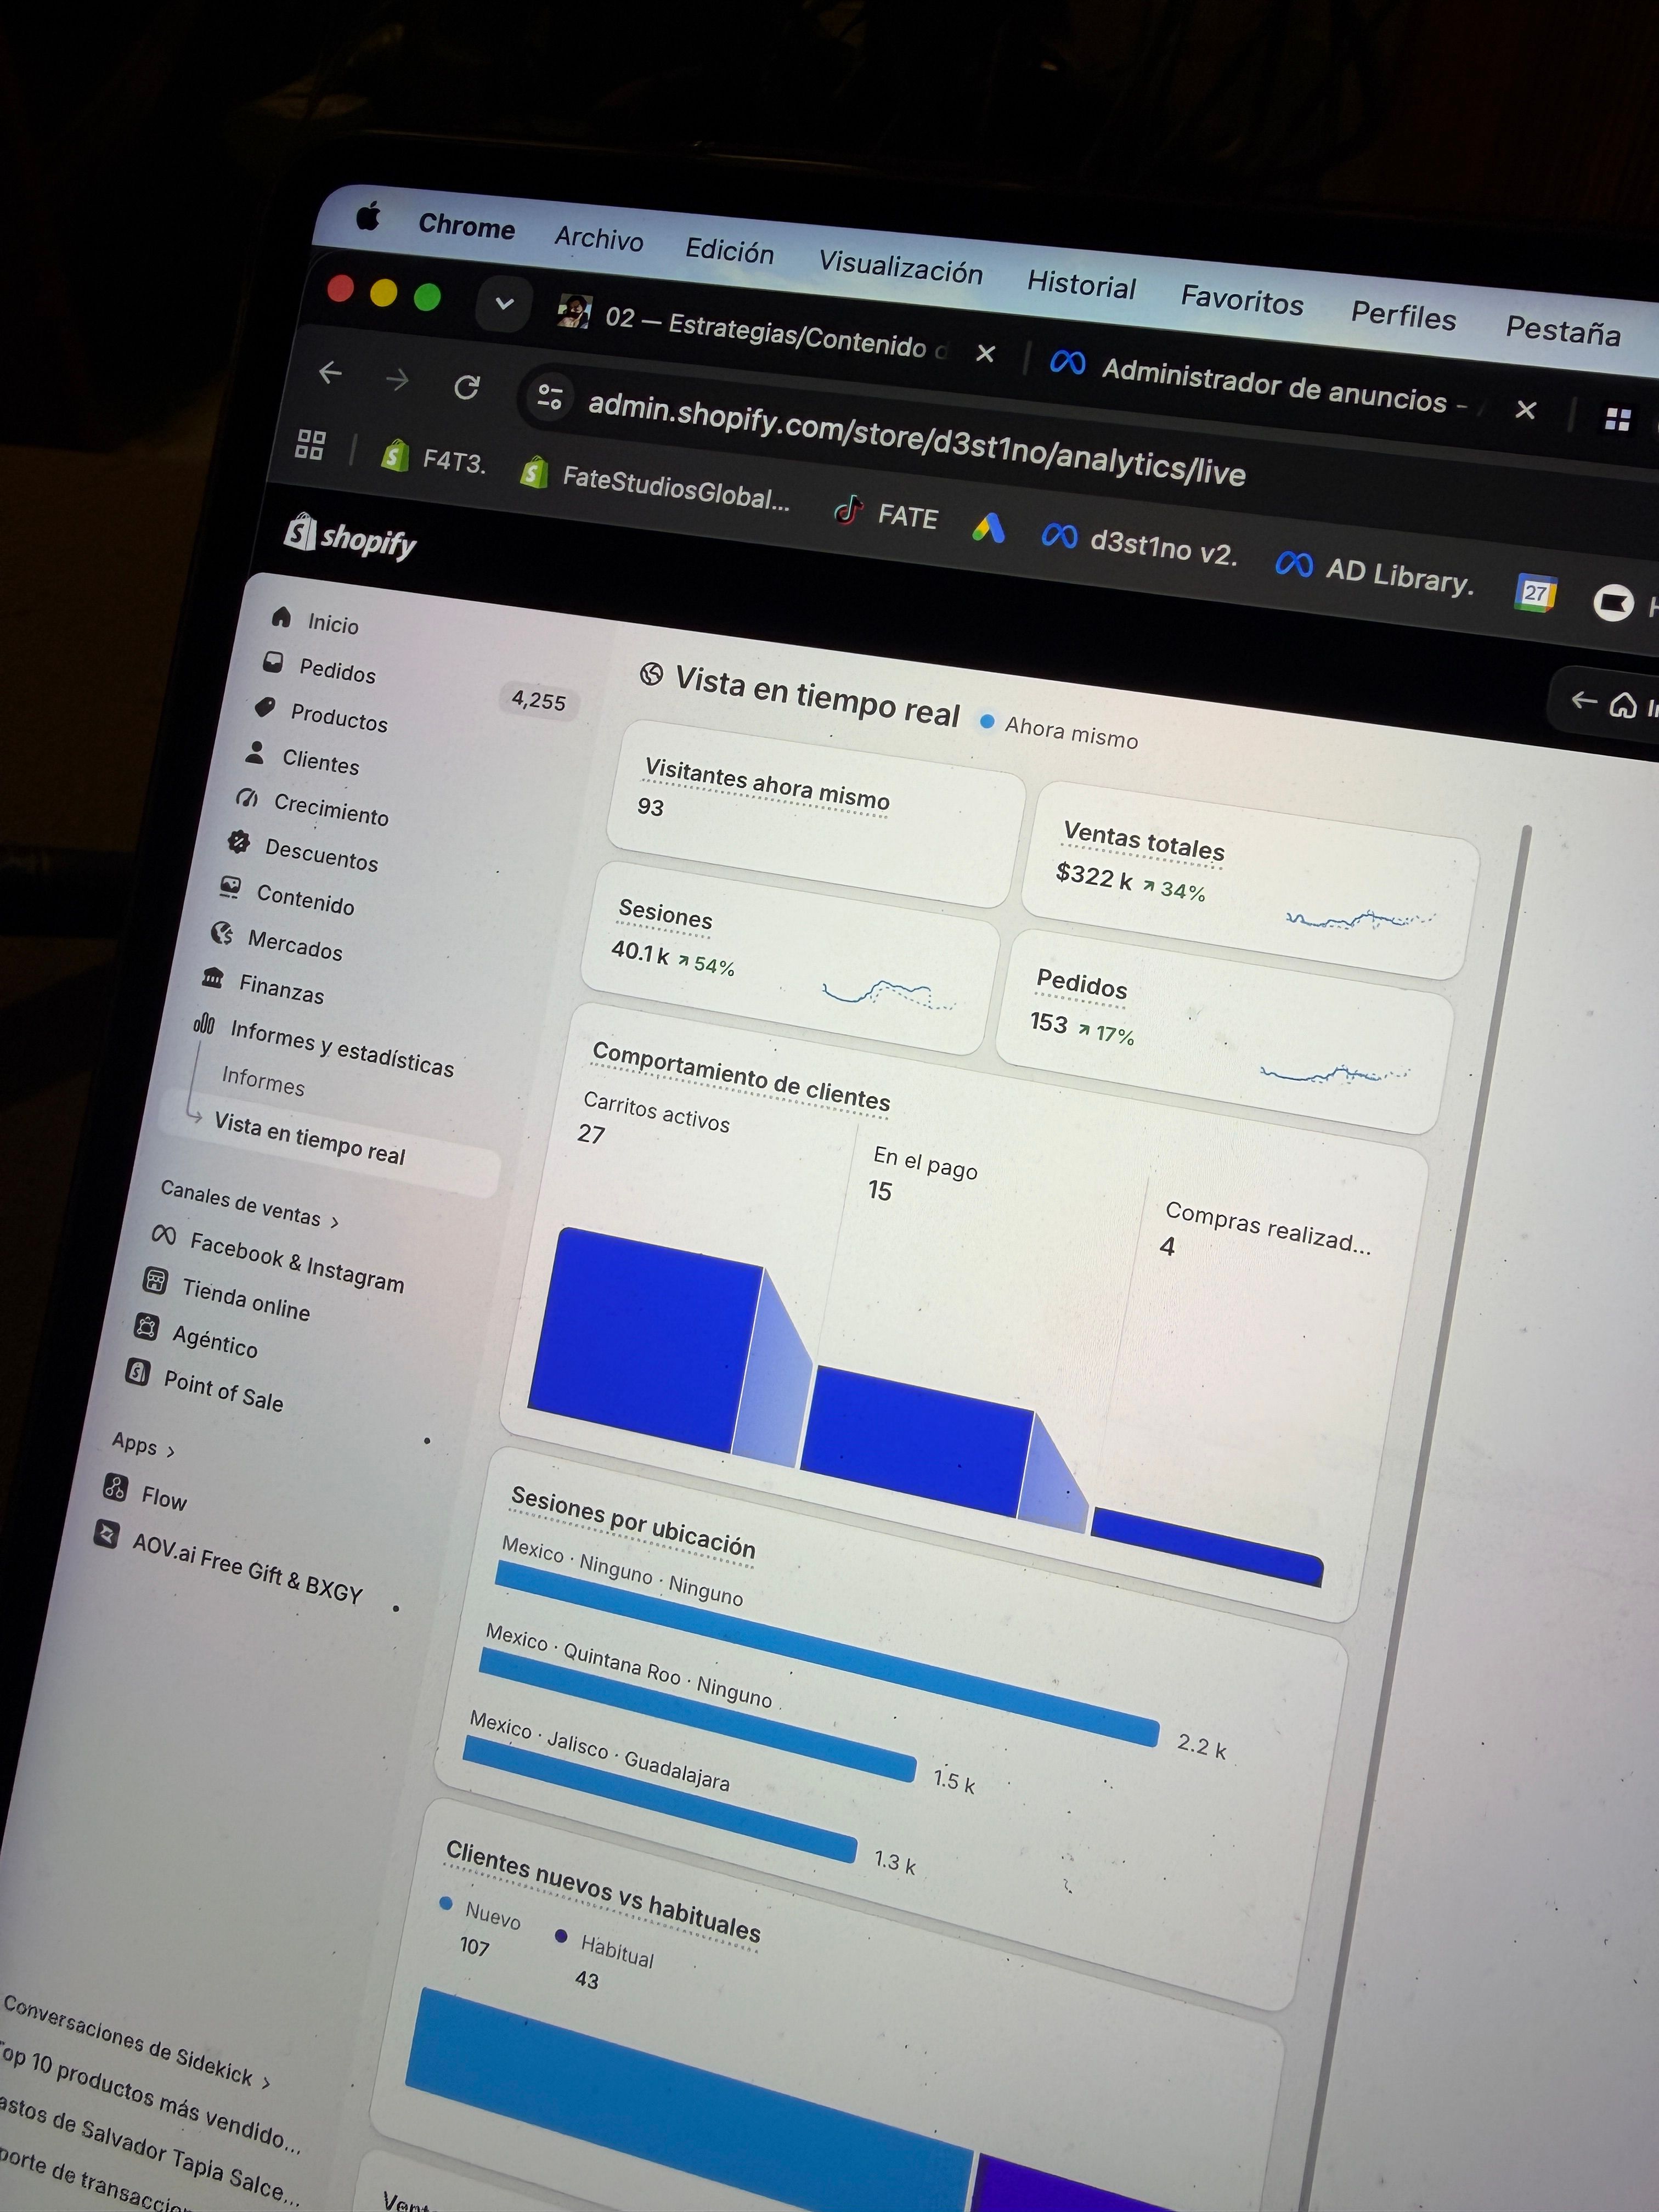Click the Ahora mismo status indicator

pyautogui.click(x=1059, y=730)
